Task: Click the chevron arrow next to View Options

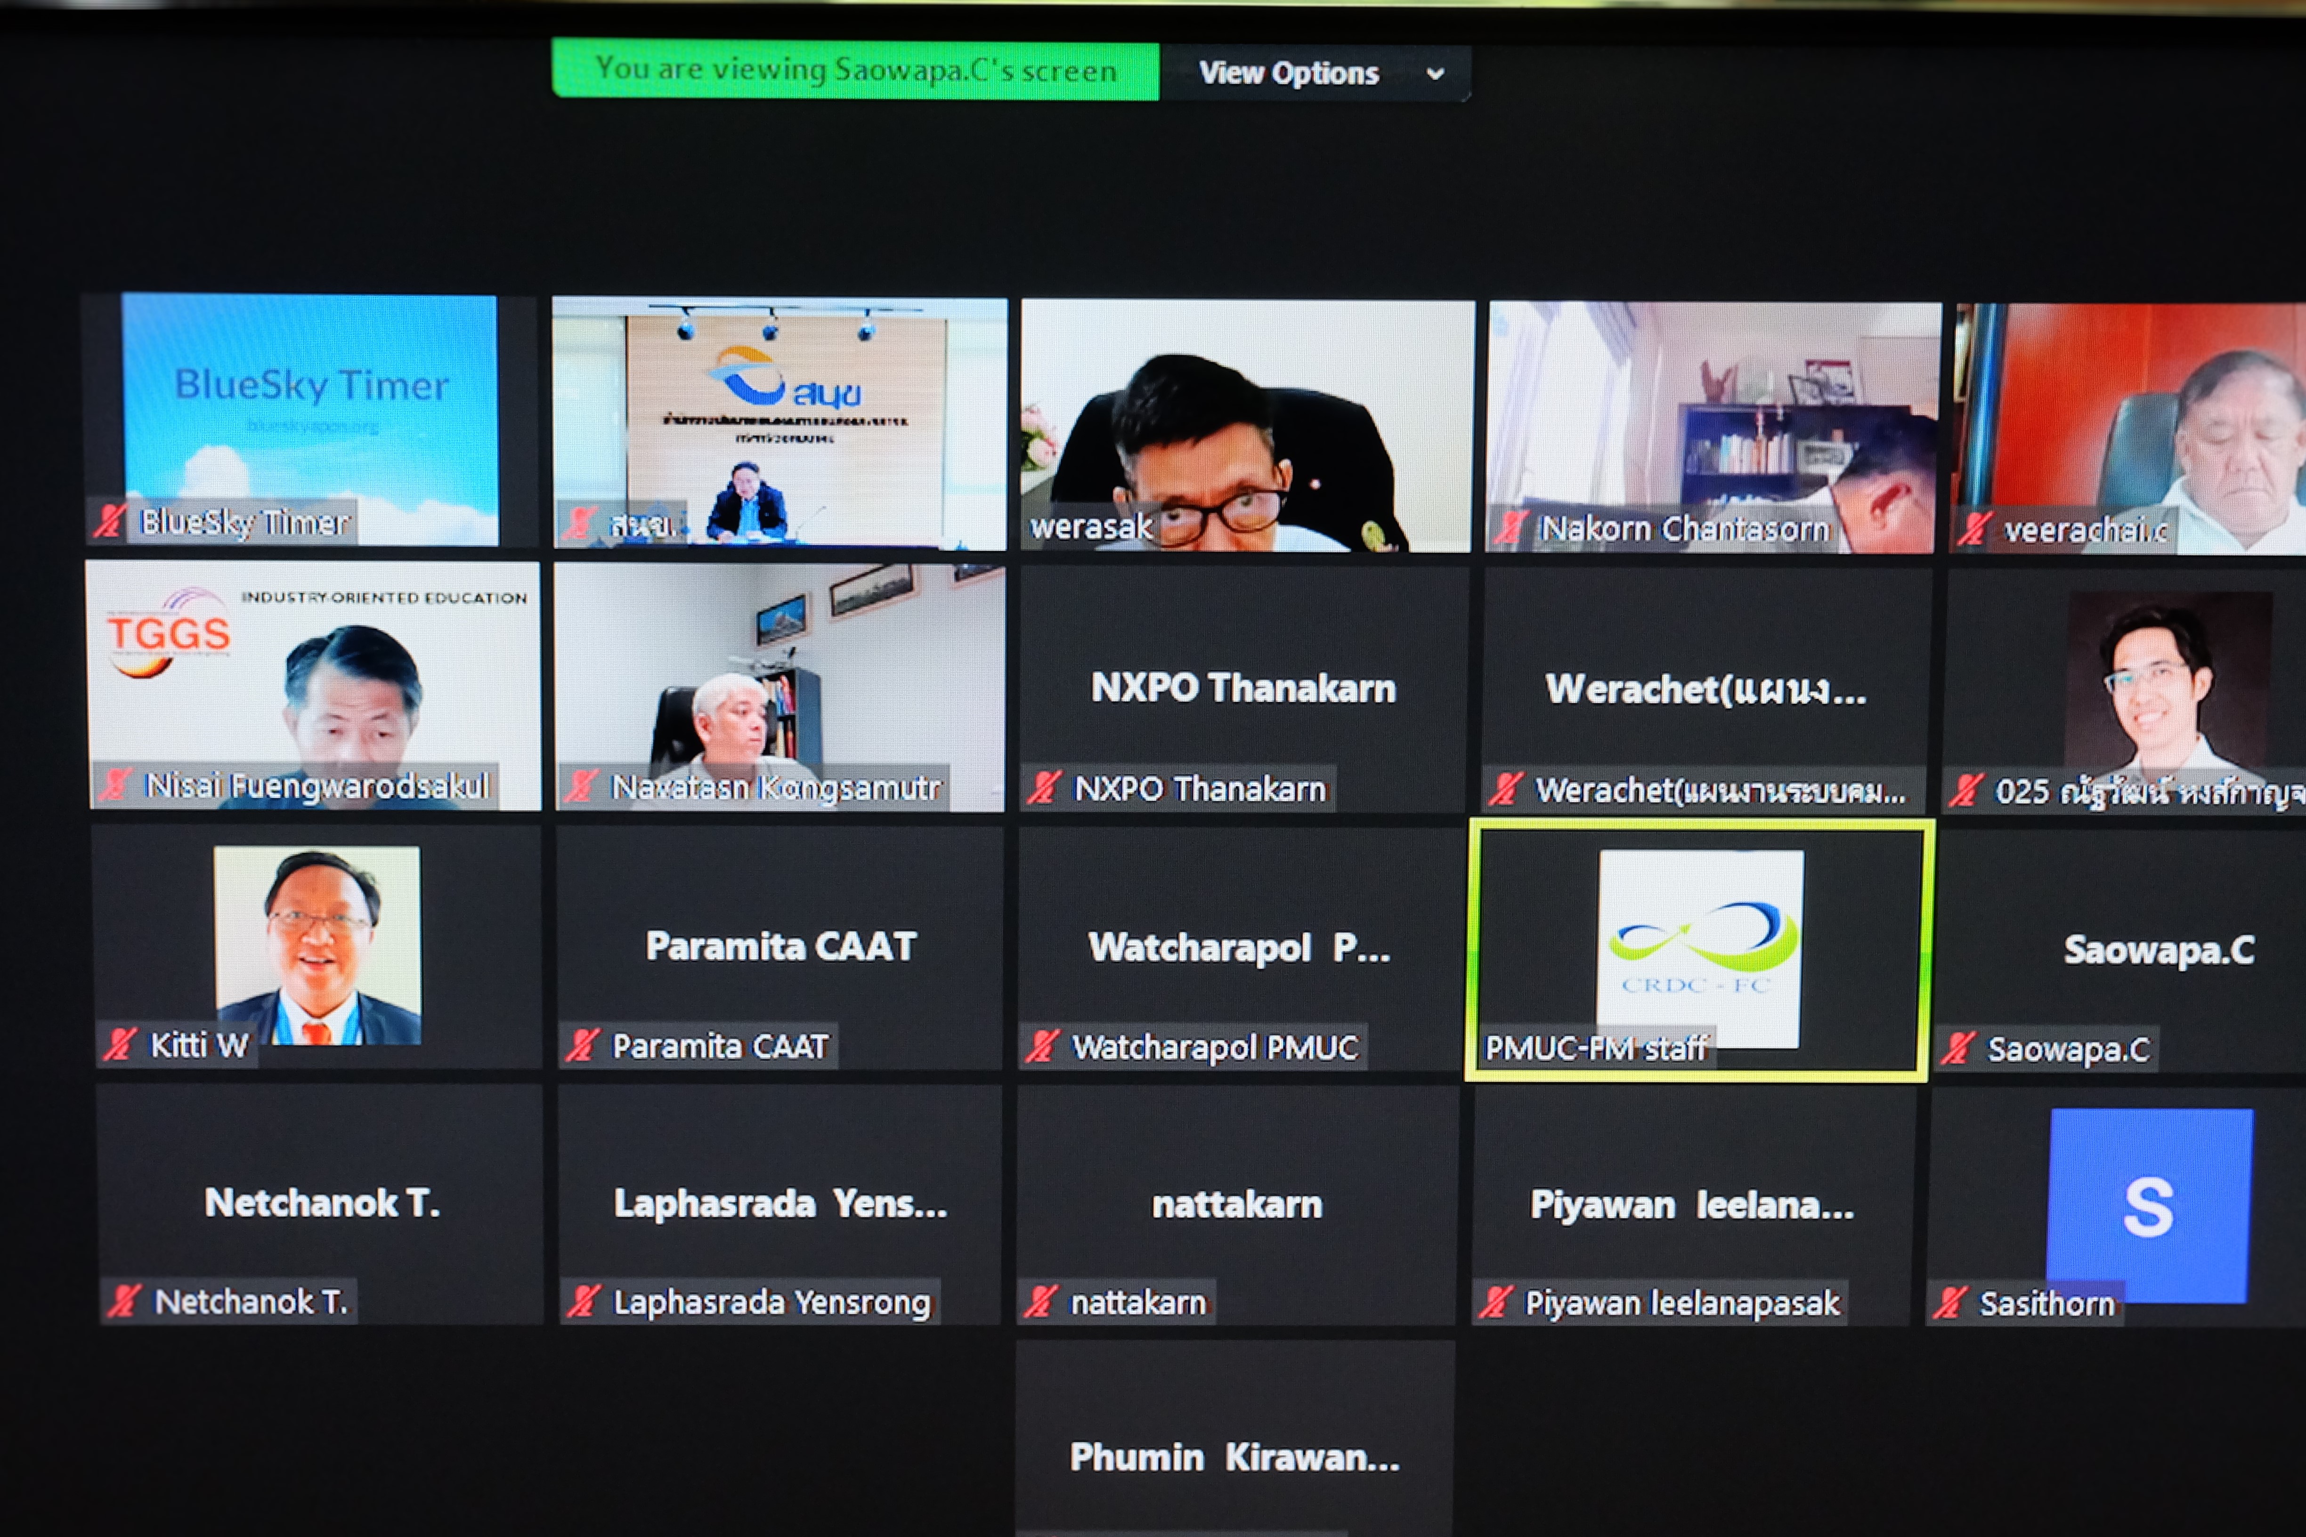Action: click(x=1436, y=74)
